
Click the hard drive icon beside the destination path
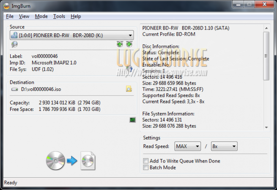(15, 89)
